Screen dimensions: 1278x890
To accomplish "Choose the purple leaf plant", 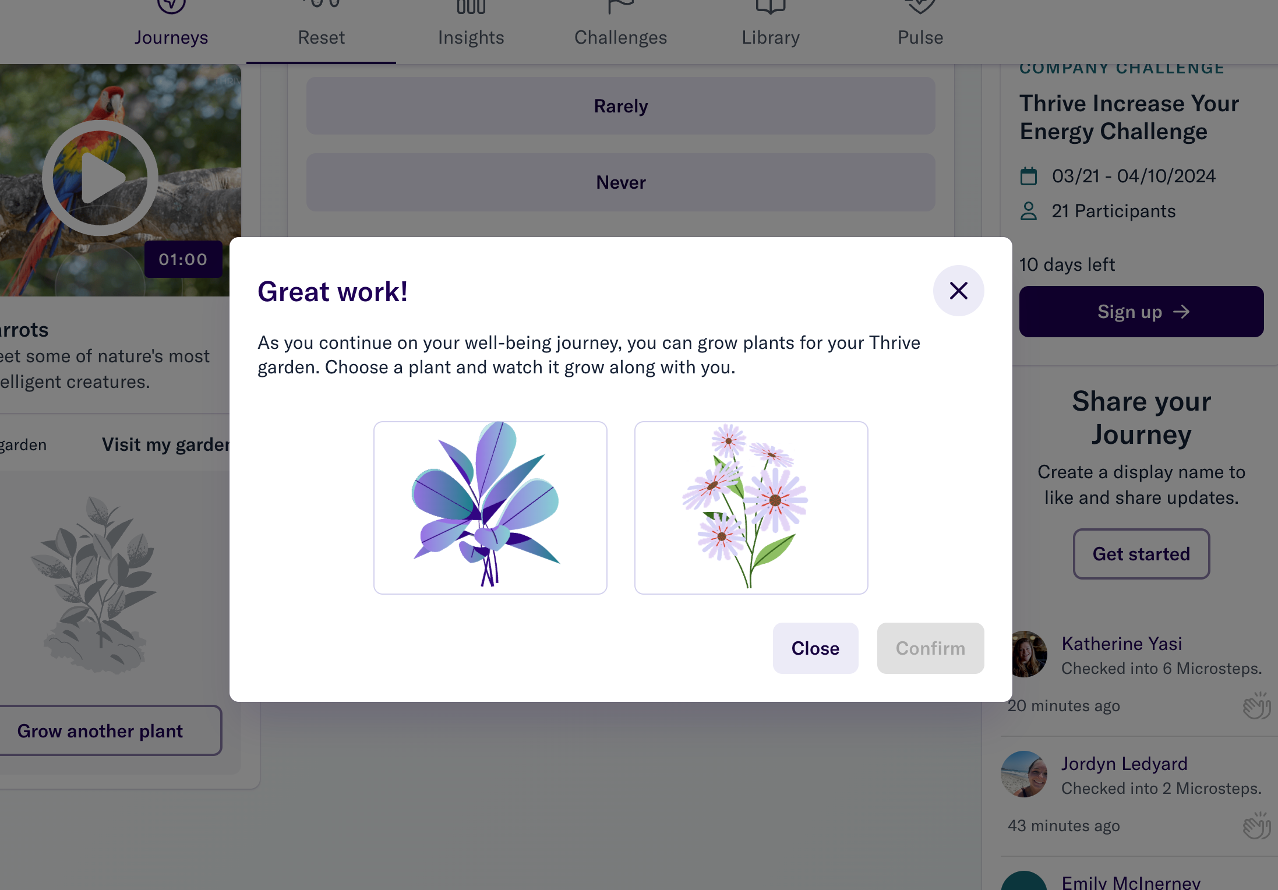I will (490, 507).
